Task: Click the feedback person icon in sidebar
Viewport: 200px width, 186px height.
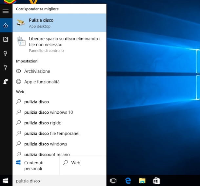Action: point(5,82)
